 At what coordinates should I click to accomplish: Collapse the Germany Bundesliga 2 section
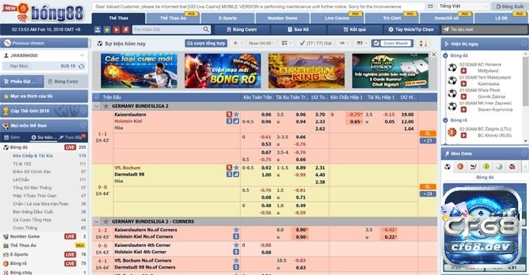[x=96, y=107]
